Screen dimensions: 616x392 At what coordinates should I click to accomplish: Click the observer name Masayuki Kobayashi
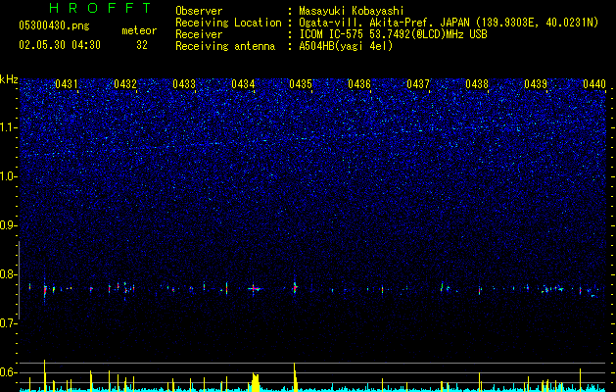pos(352,11)
